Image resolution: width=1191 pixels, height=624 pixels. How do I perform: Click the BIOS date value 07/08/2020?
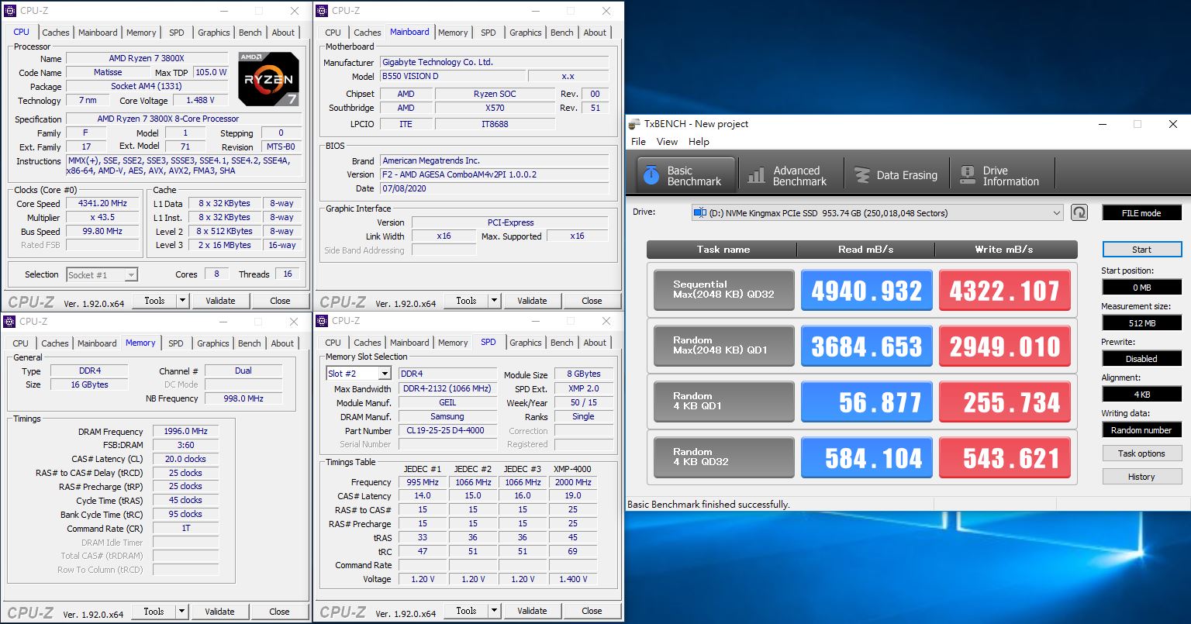point(494,188)
